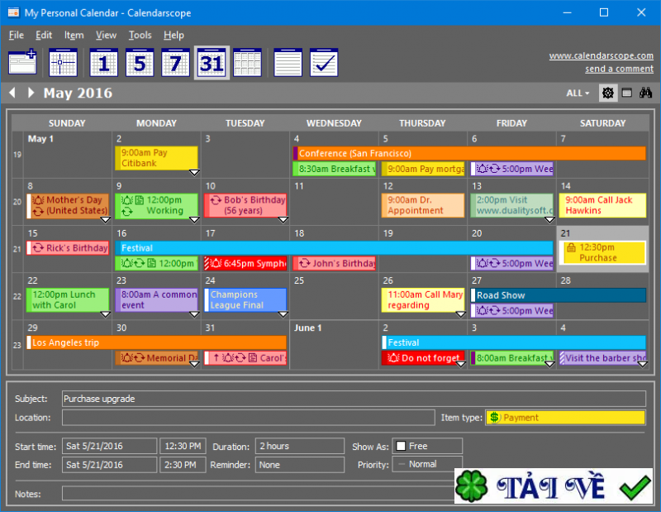Toggle the Show As Free box

pyautogui.click(x=401, y=446)
